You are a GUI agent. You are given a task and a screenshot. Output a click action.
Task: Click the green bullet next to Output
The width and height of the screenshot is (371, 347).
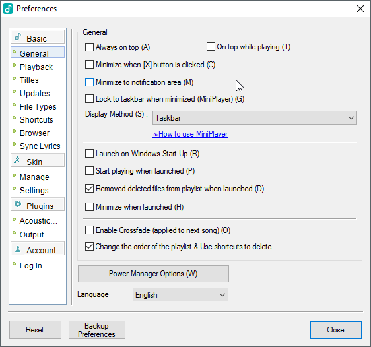(x=15, y=233)
